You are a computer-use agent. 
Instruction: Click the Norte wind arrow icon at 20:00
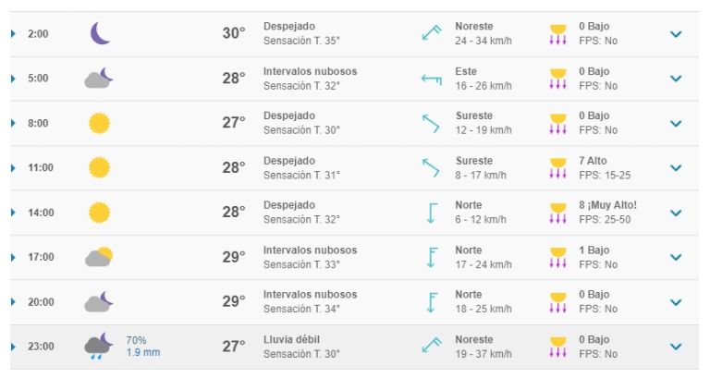[x=432, y=302]
